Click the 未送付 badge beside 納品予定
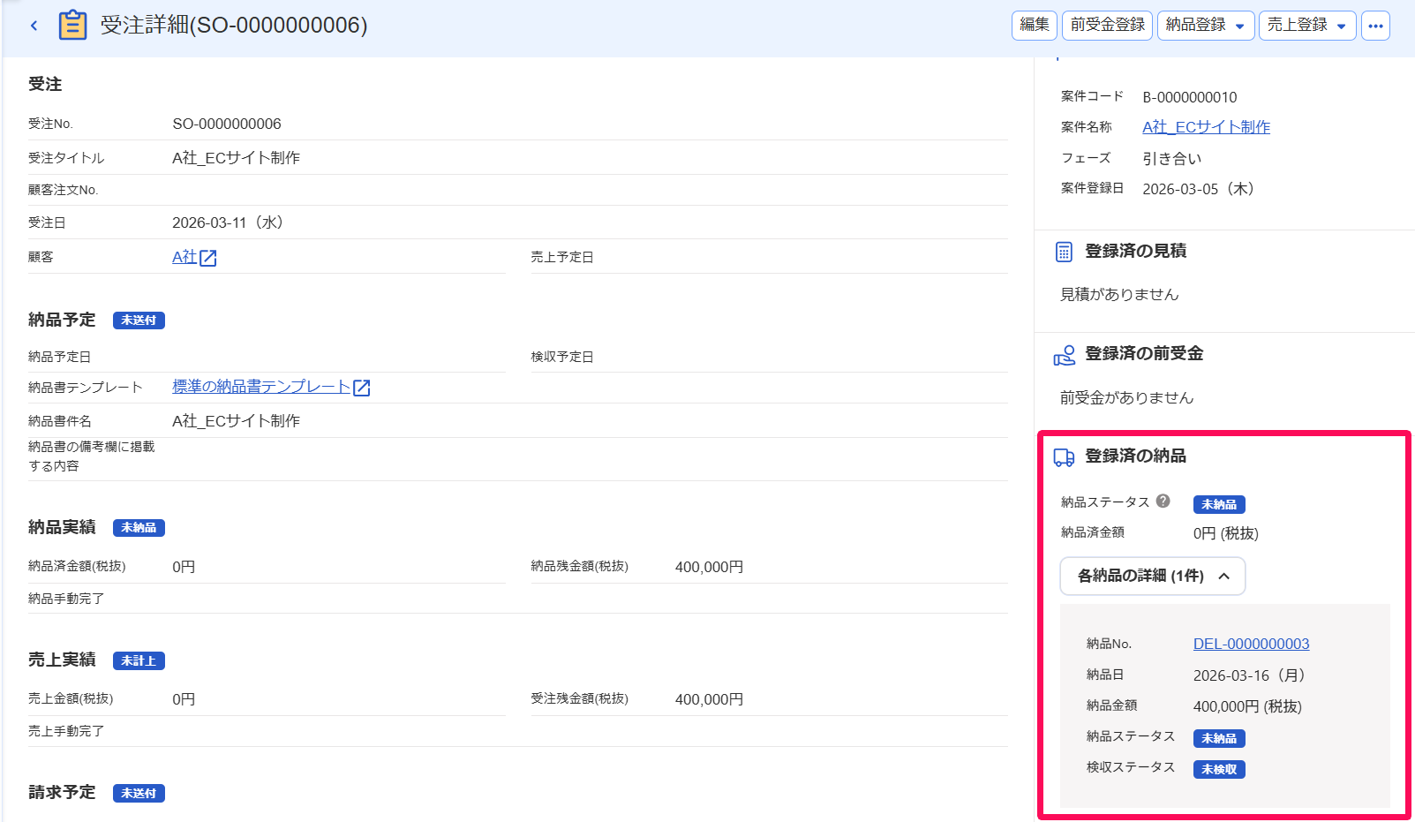1415x822 pixels. tap(139, 321)
